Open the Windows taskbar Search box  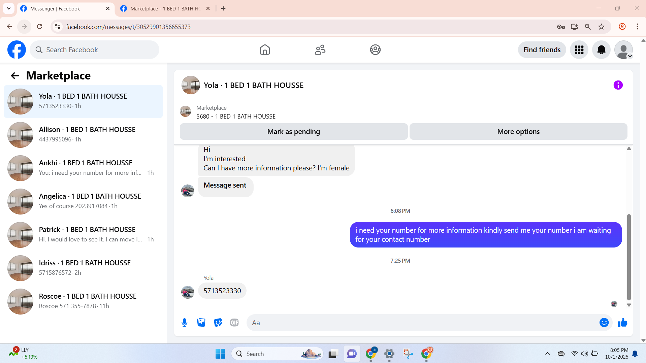point(277,354)
